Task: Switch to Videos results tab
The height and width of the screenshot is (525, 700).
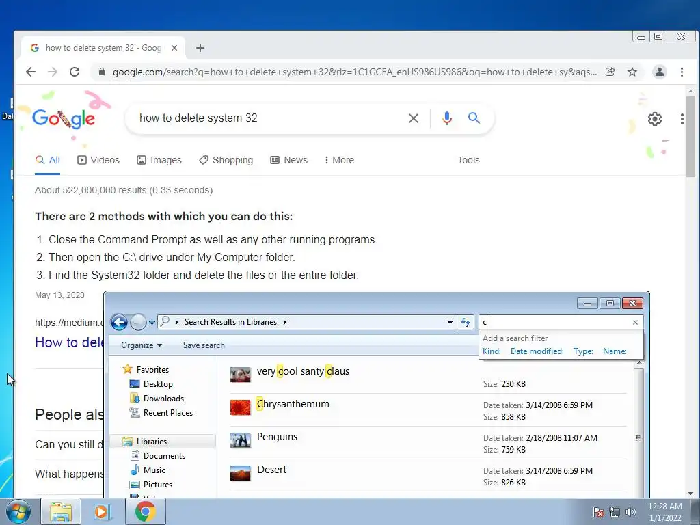Action: click(98, 160)
